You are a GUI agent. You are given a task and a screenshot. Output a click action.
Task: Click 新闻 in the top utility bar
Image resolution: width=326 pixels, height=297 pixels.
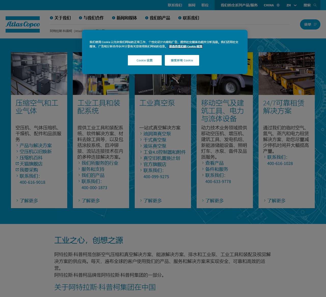pyautogui.click(x=192, y=5)
